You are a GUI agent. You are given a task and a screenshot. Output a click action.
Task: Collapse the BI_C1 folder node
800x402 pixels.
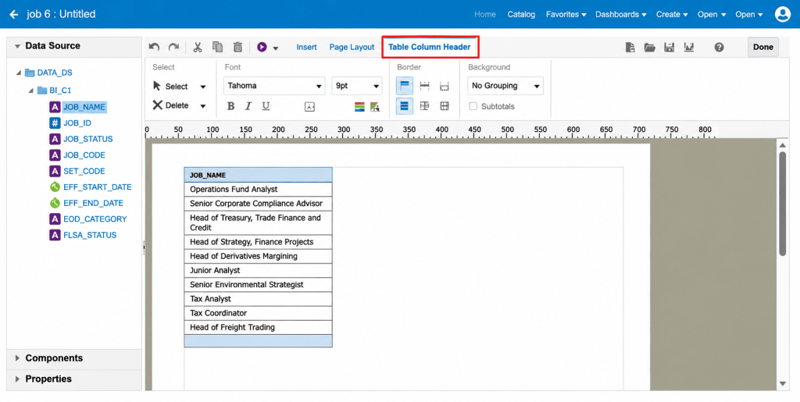pos(31,91)
